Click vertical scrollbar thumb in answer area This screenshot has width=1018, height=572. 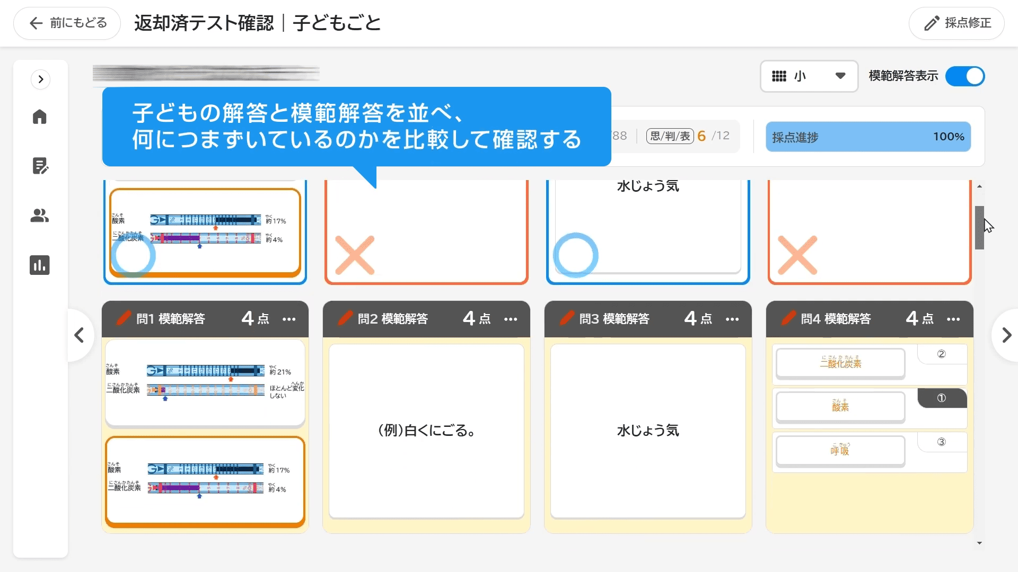(979, 228)
